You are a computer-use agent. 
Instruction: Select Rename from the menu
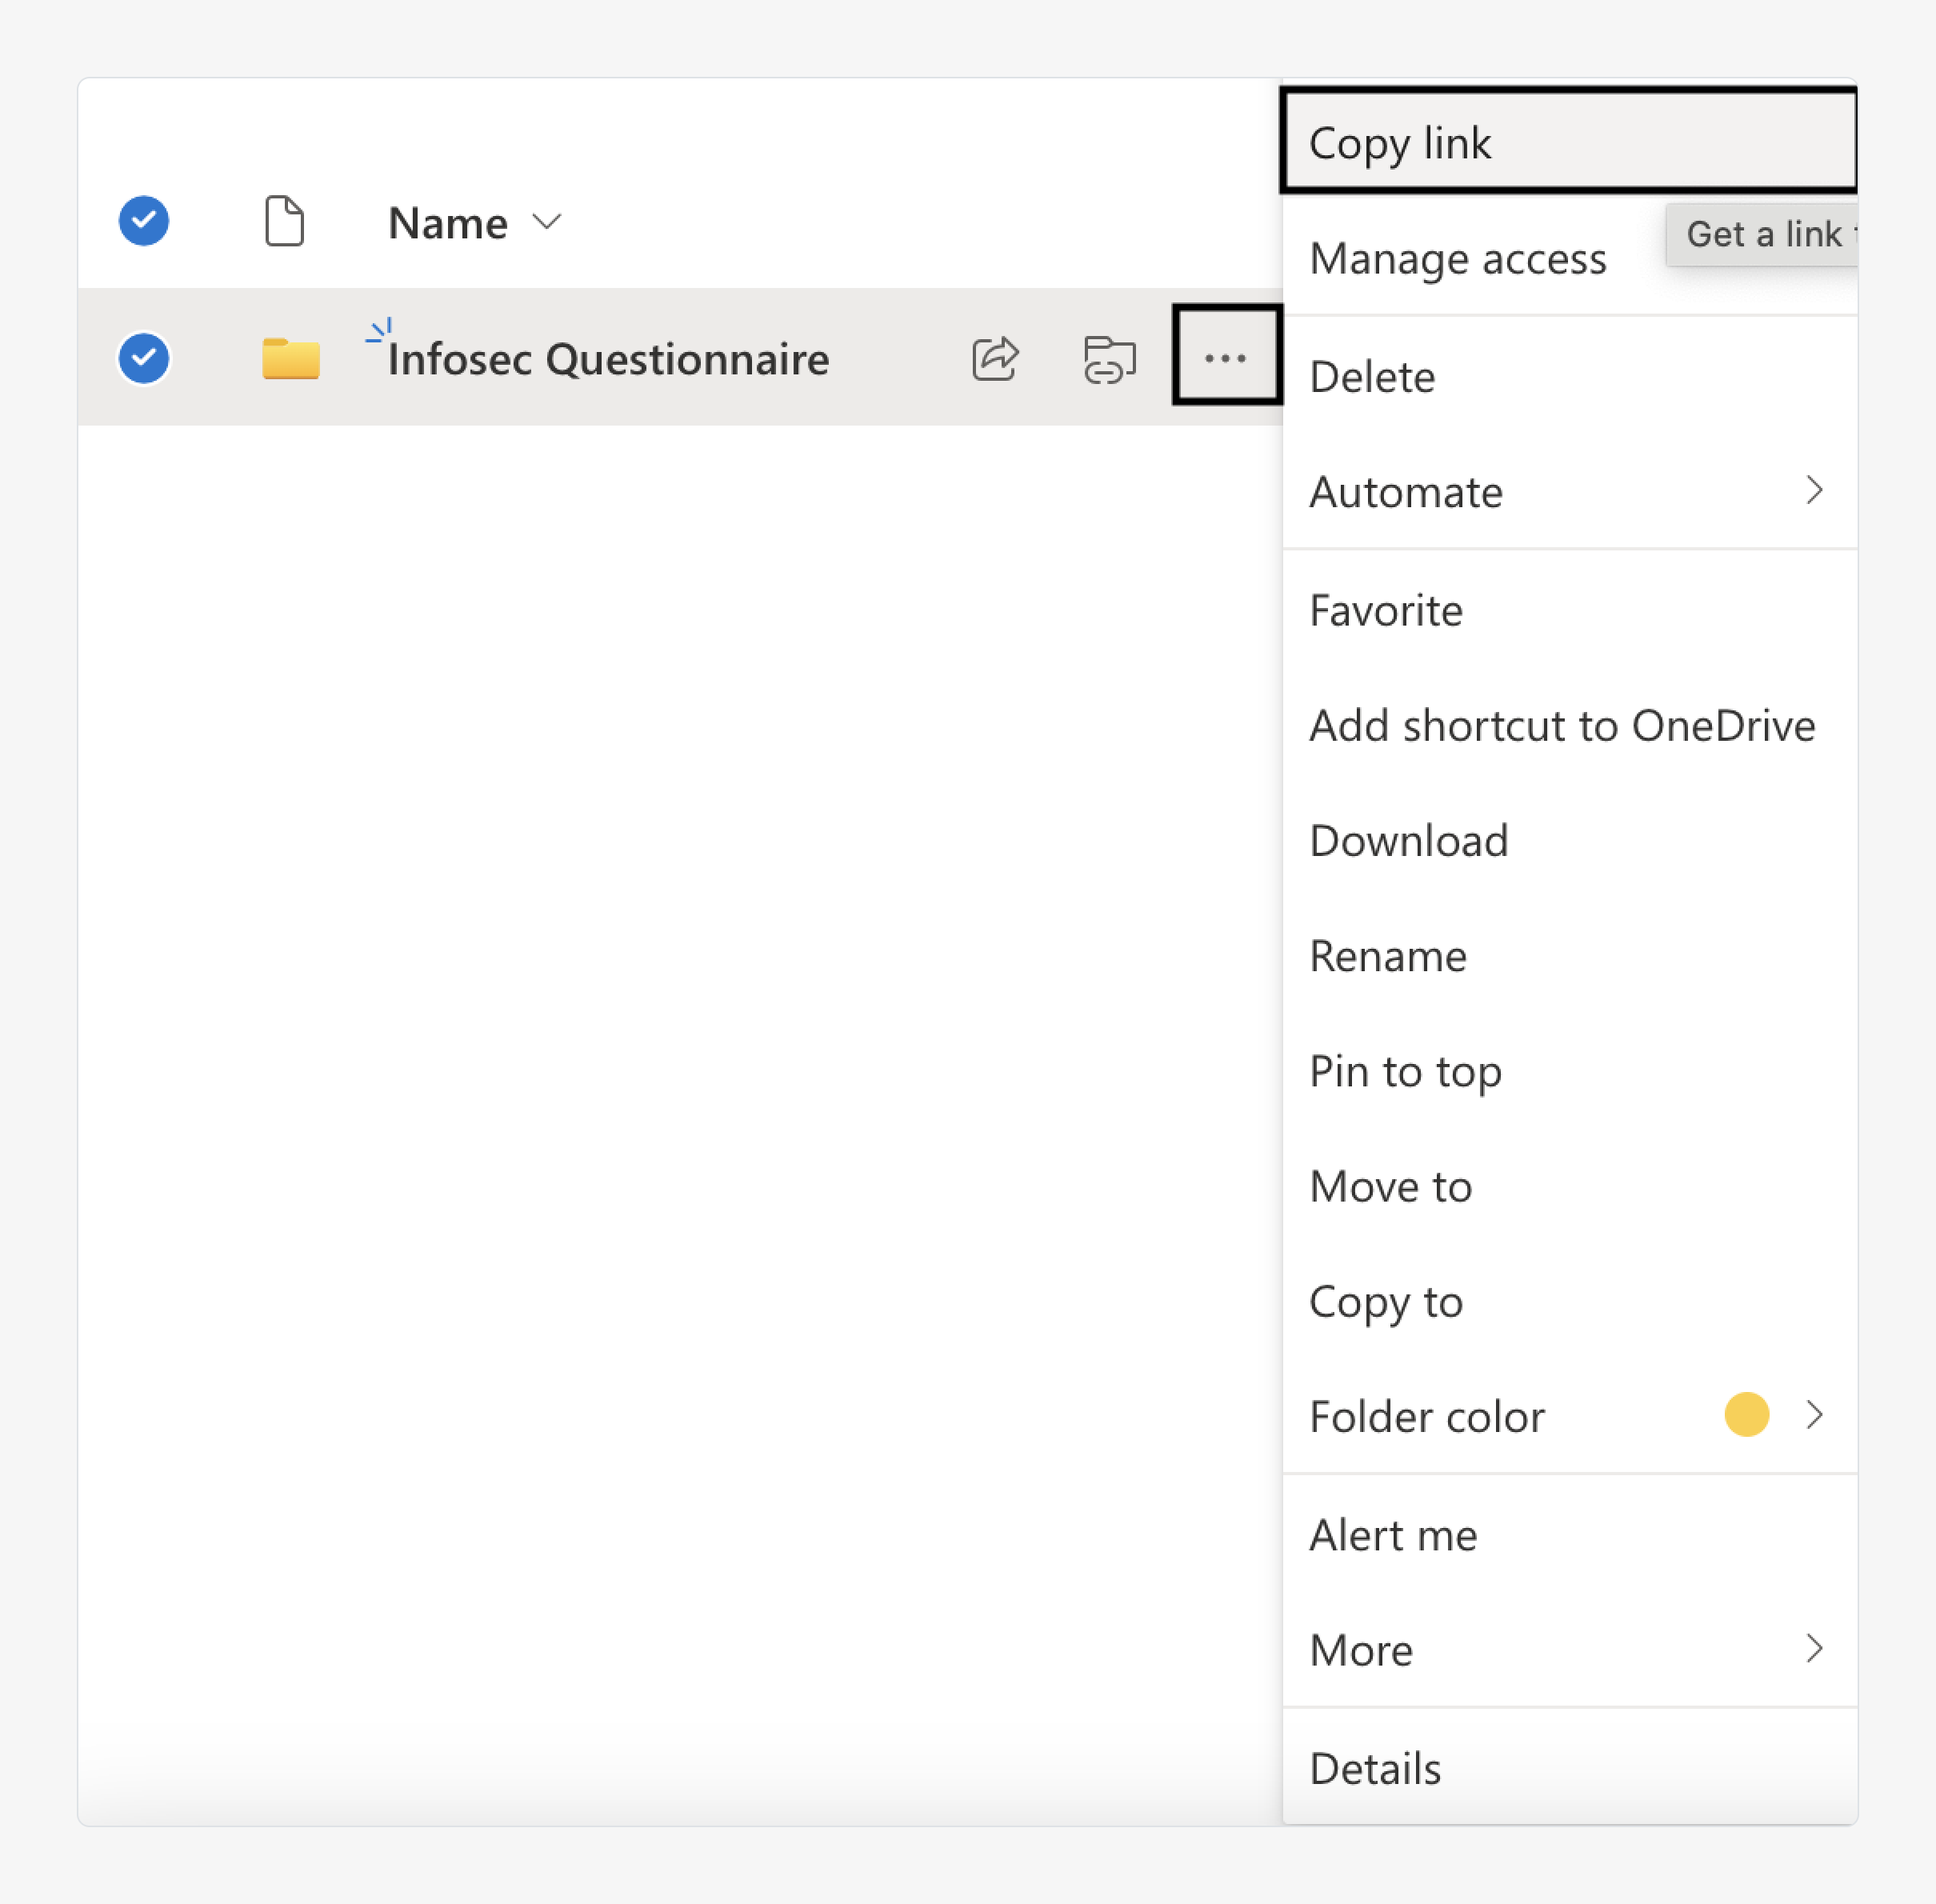click(x=1387, y=957)
